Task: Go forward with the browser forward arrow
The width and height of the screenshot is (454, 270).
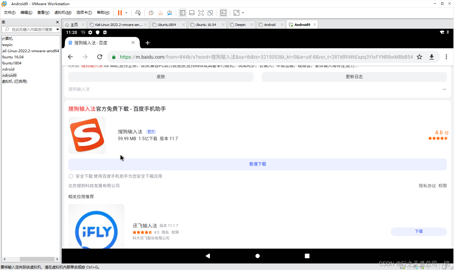Action: 85,57
